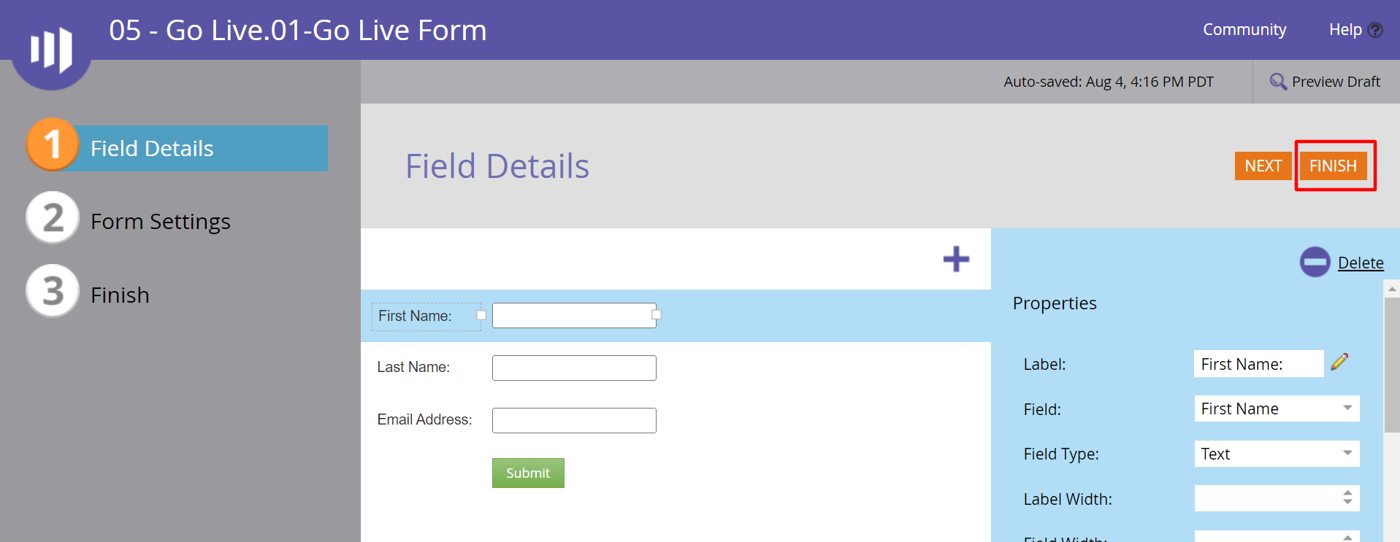The image size is (1400, 542).
Task: Expand the Field Type dropdown
Action: click(x=1277, y=454)
